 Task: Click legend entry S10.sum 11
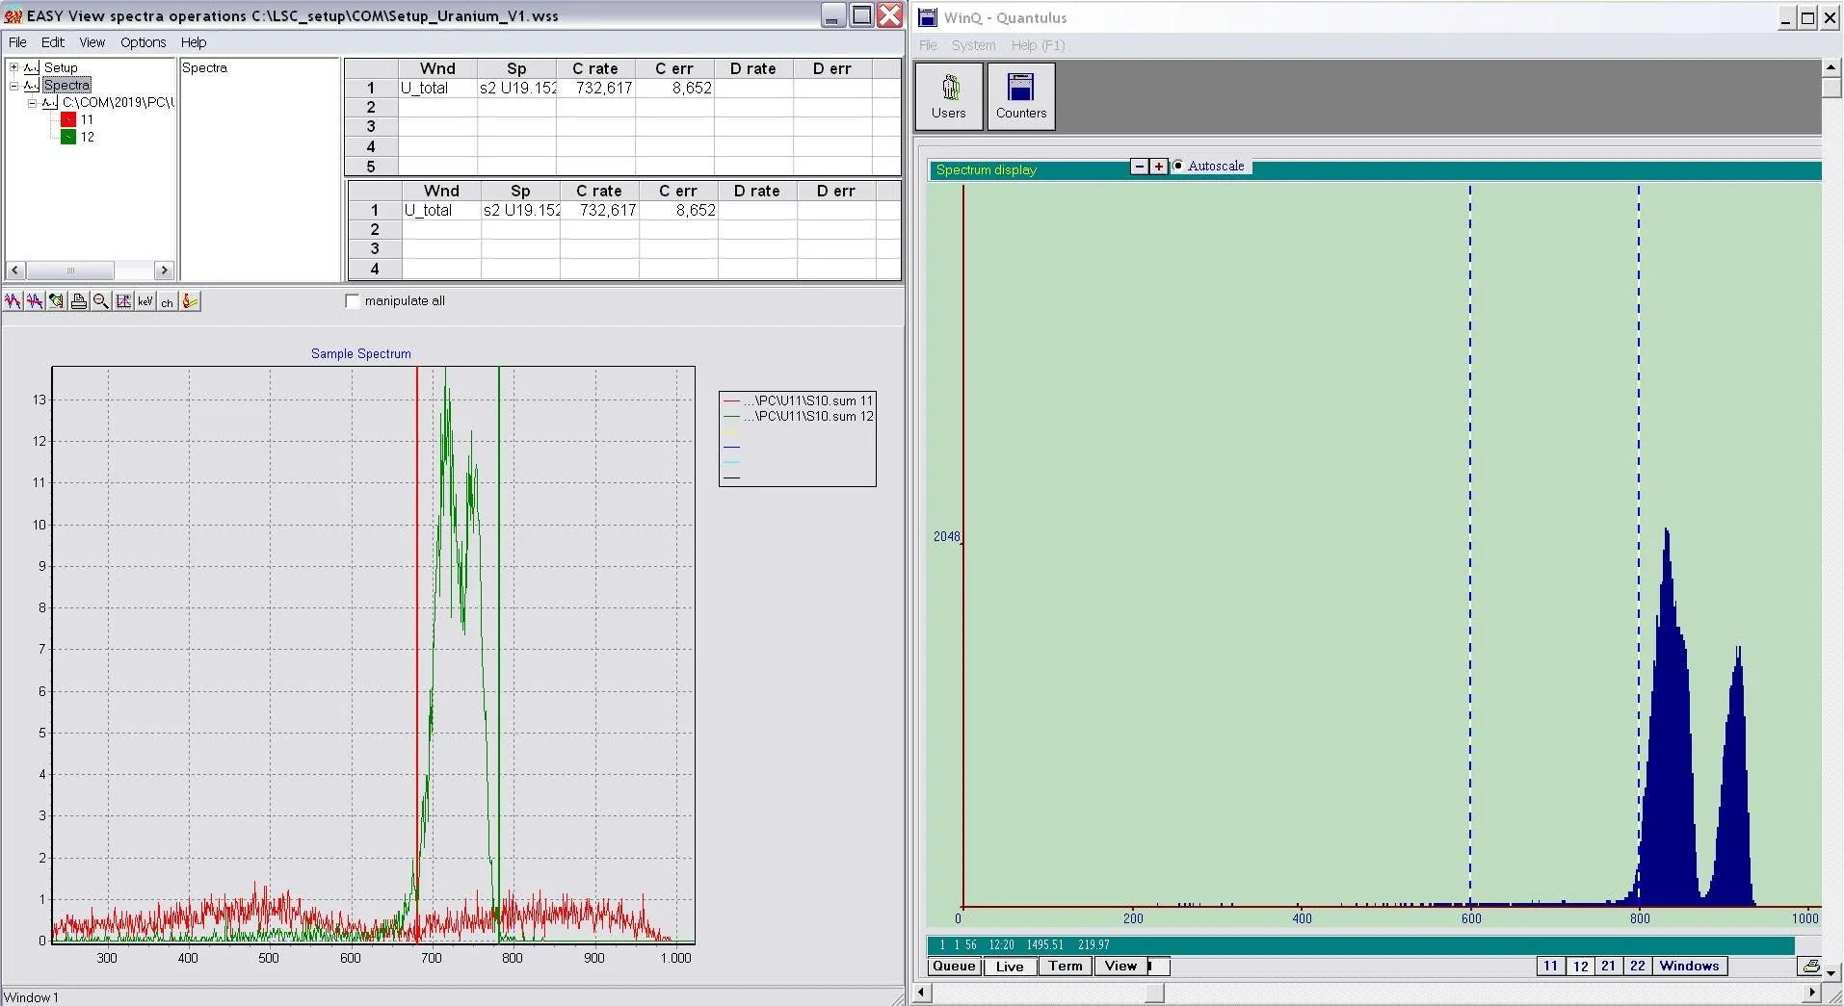coord(798,400)
